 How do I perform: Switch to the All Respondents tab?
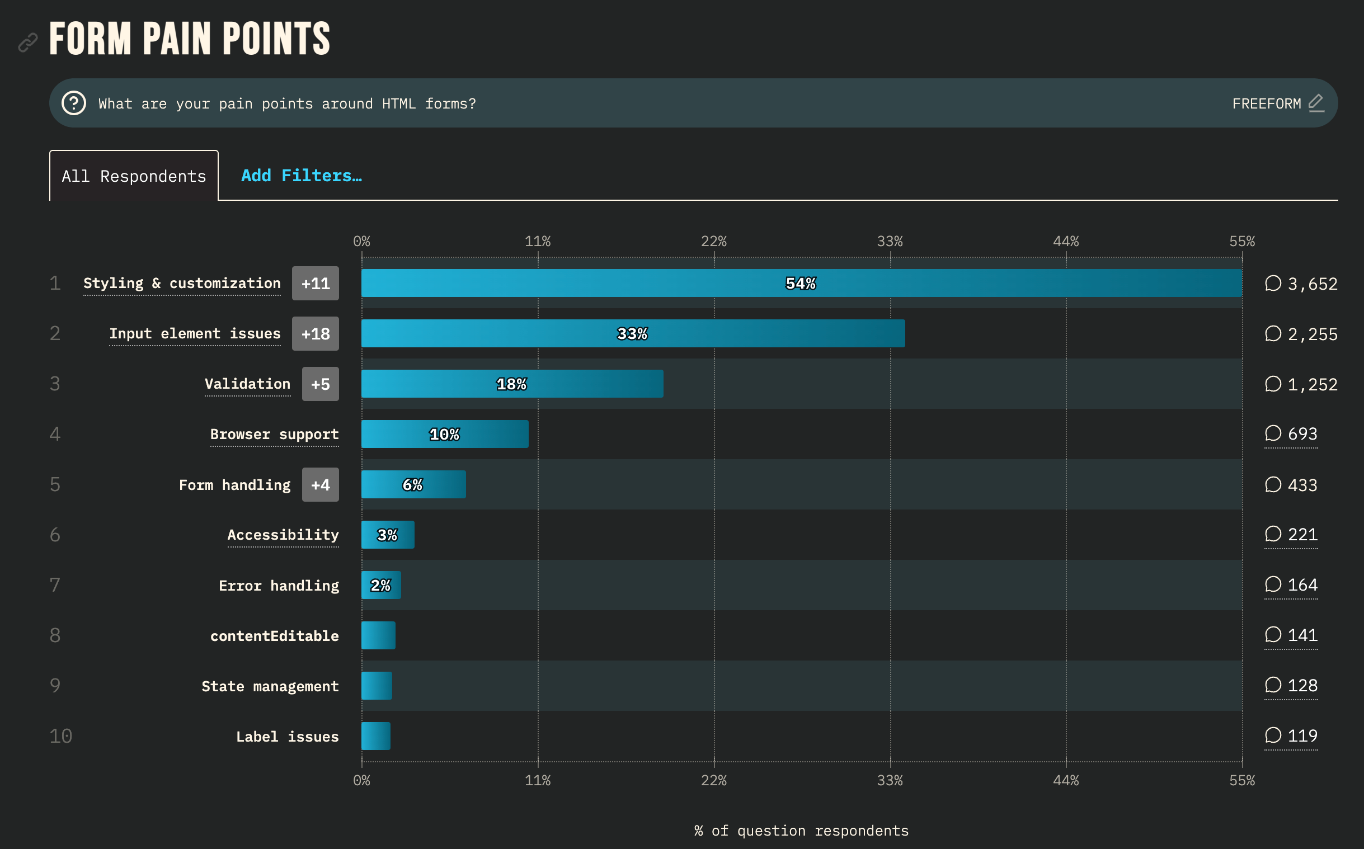[133, 175]
